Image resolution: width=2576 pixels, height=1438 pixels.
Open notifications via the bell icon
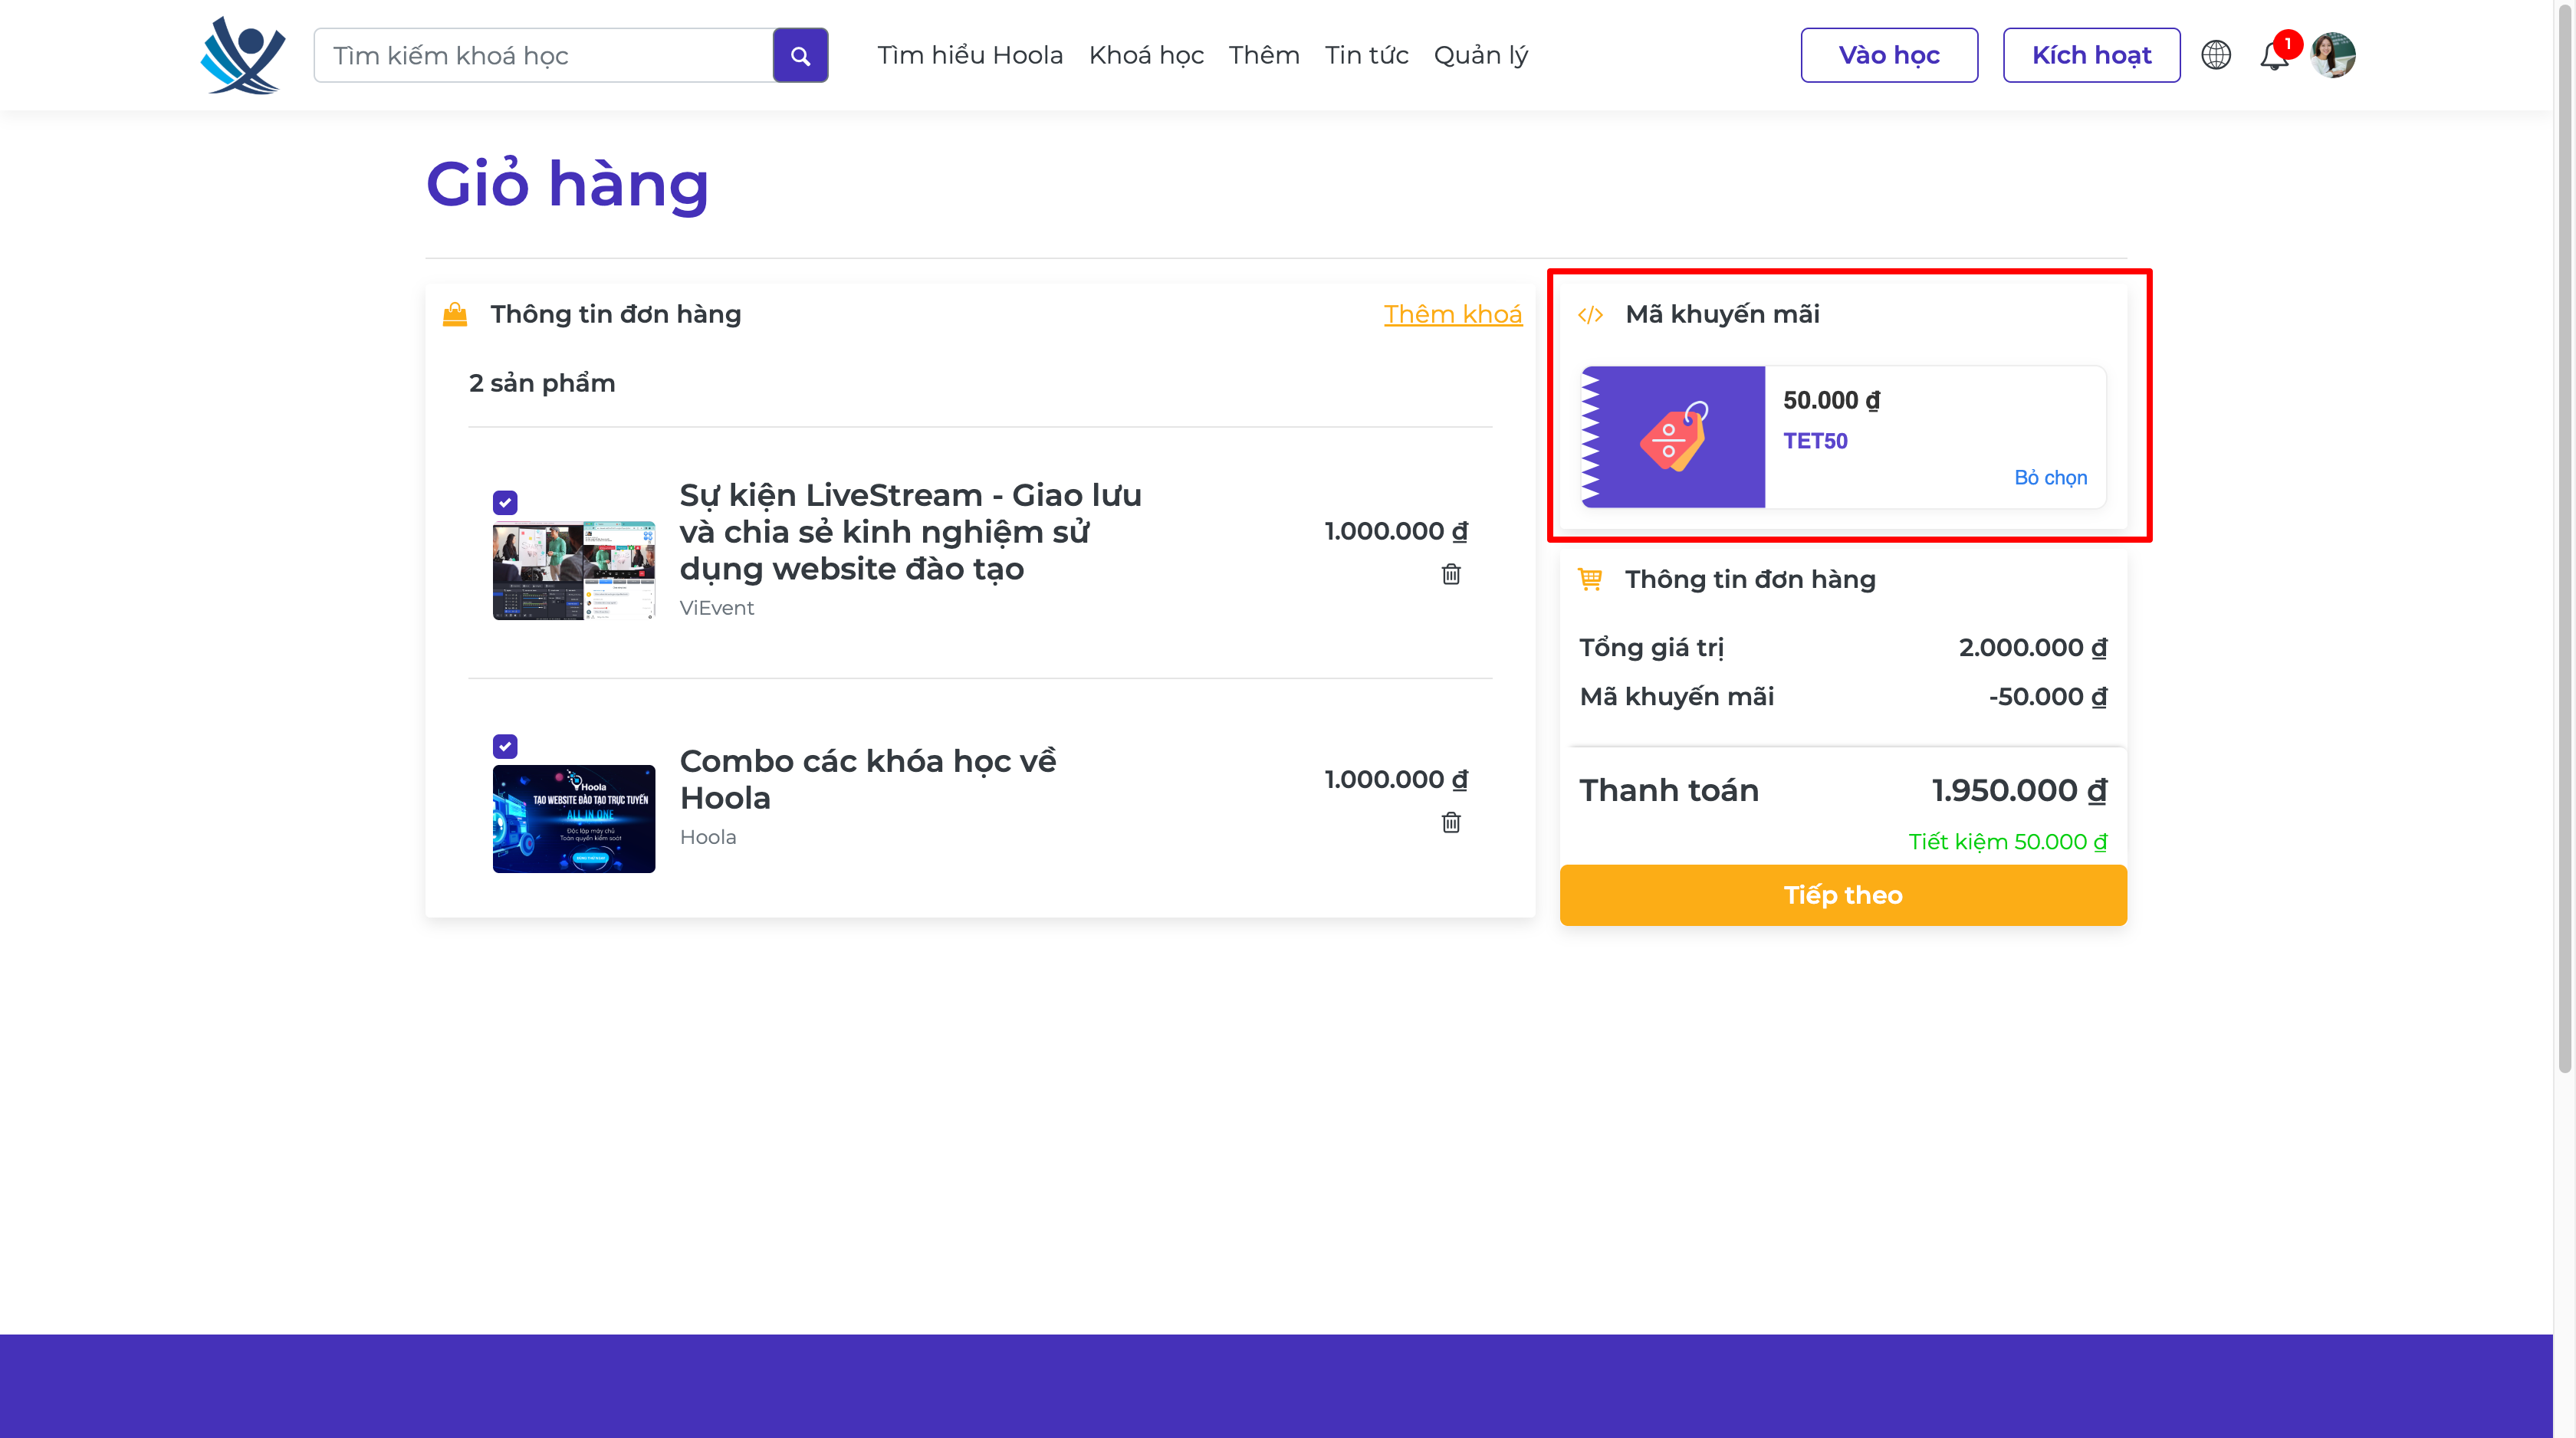2274,55
